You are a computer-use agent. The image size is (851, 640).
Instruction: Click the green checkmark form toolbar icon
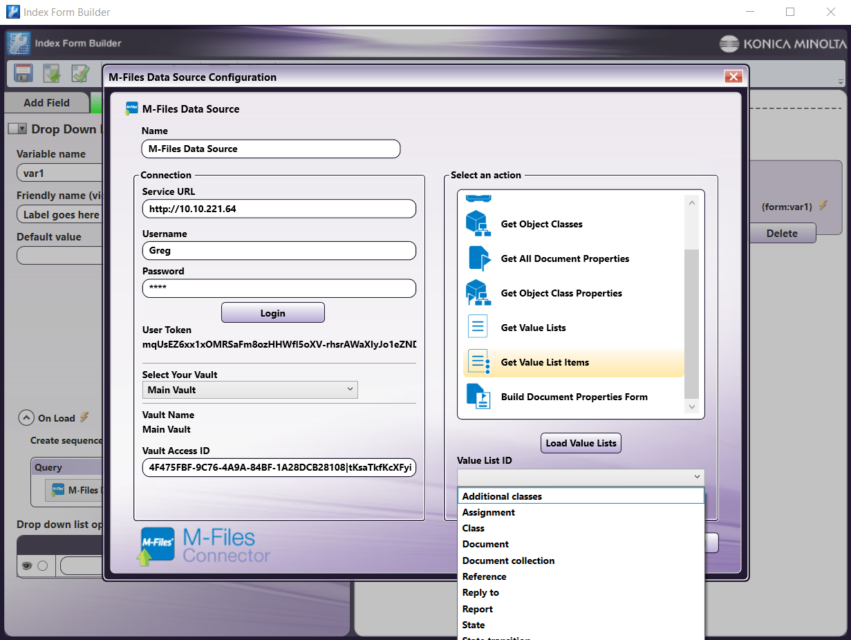[x=81, y=73]
